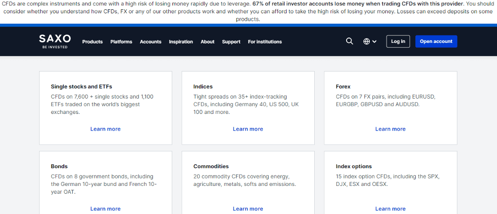Screen dimensions: 497x214
Task: Open the Forex Learn more link
Action: (390, 129)
